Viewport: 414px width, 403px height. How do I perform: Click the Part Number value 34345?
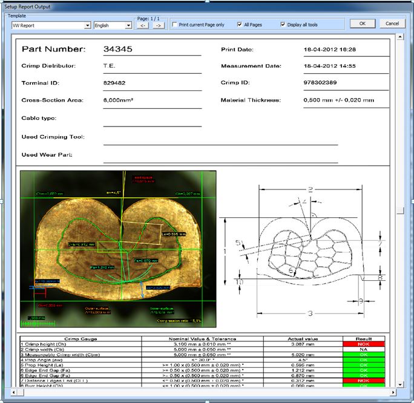[118, 49]
